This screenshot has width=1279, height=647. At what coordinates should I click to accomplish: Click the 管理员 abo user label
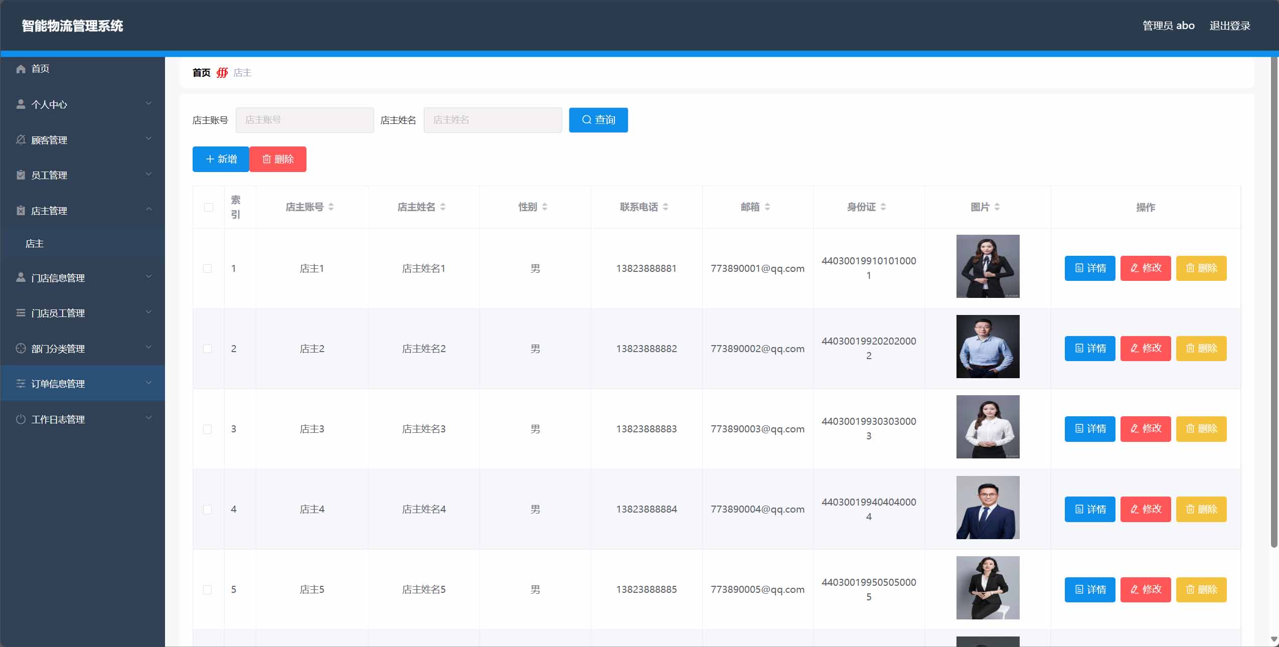pos(1169,26)
